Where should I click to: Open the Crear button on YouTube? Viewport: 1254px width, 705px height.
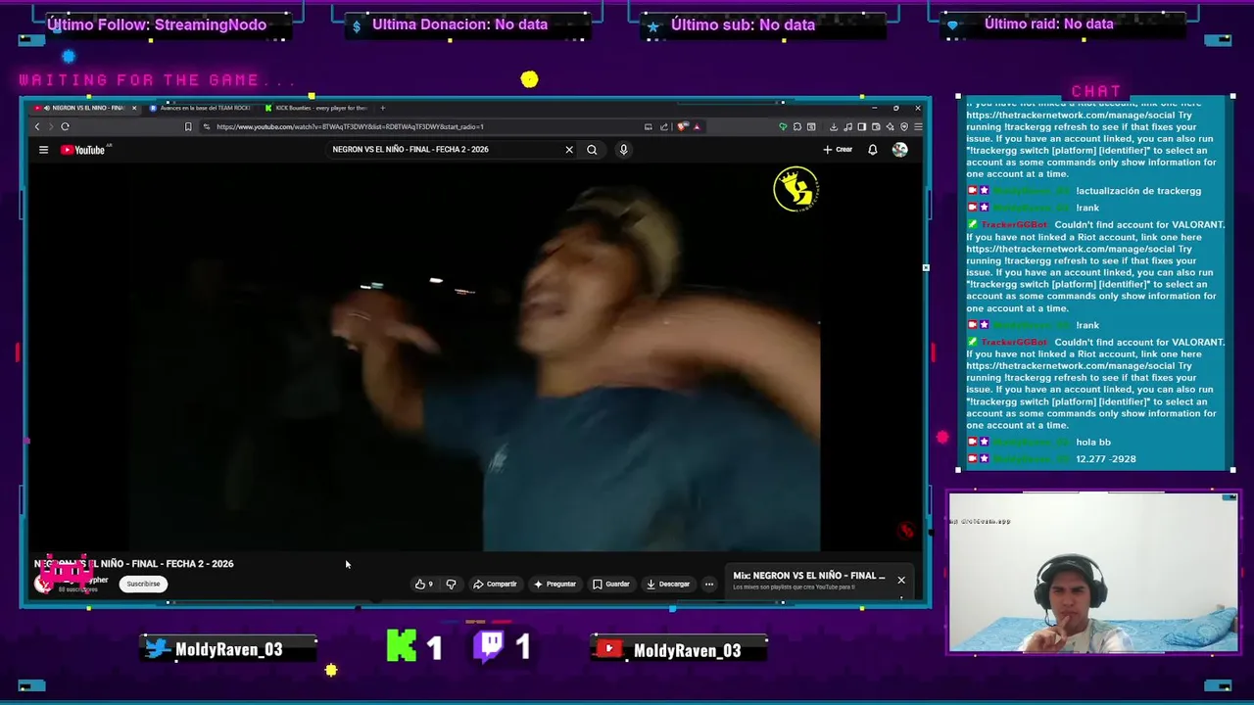pos(838,150)
